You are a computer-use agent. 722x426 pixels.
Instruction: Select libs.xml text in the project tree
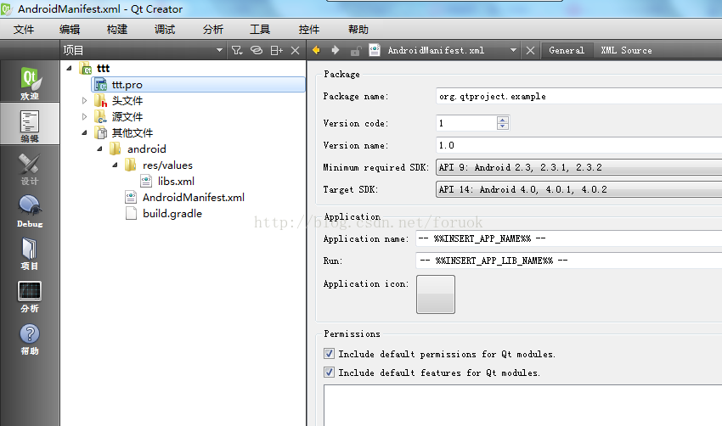pyautogui.click(x=176, y=182)
